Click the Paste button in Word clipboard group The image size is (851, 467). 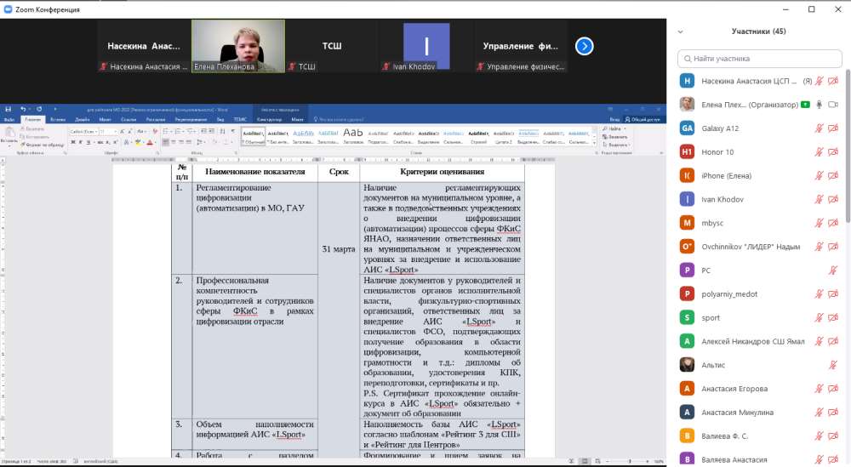pyautogui.click(x=9, y=135)
